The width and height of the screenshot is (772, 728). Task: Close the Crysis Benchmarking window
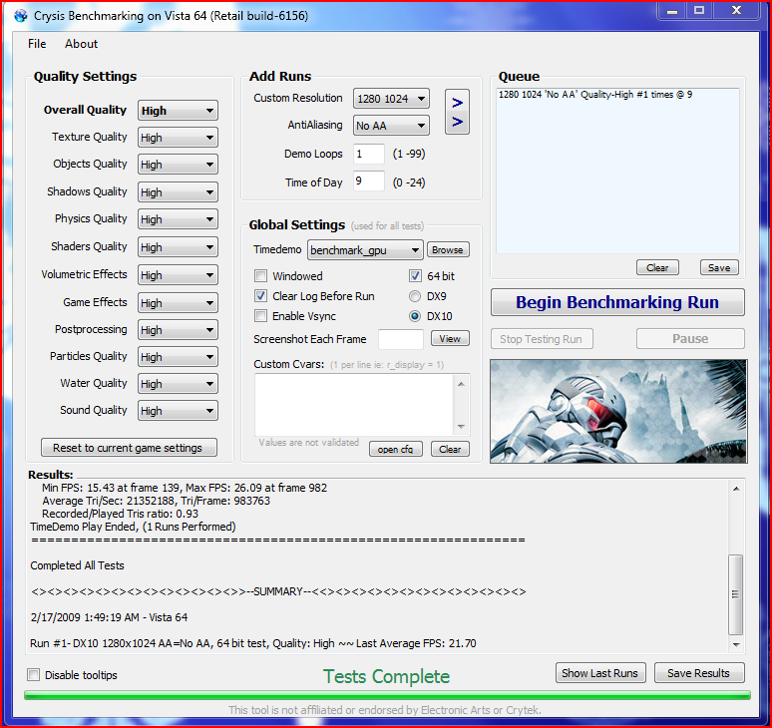736,10
